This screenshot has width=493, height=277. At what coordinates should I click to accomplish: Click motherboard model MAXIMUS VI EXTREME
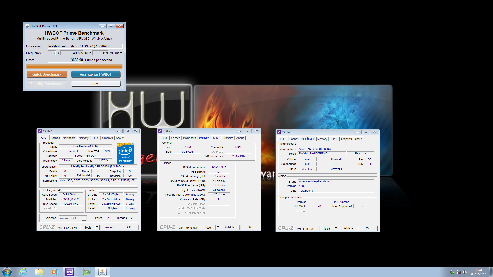point(322,153)
